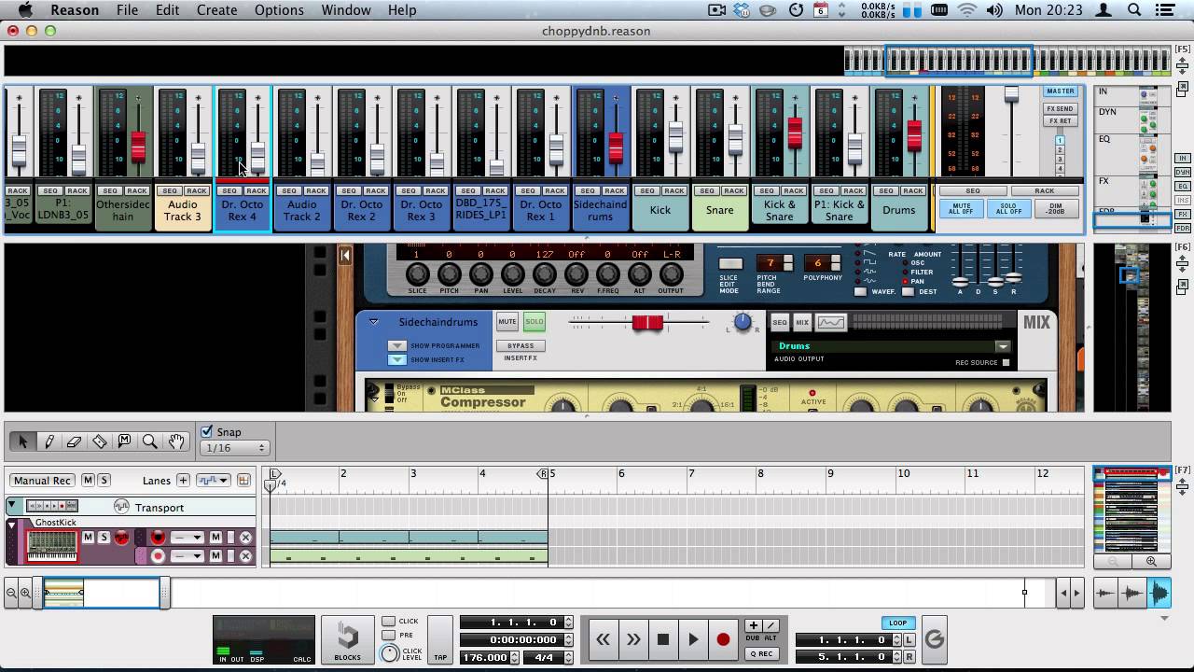The image size is (1194, 672).
Task: Click Solo All Off in master section
Action: (x=1008, y=207)
